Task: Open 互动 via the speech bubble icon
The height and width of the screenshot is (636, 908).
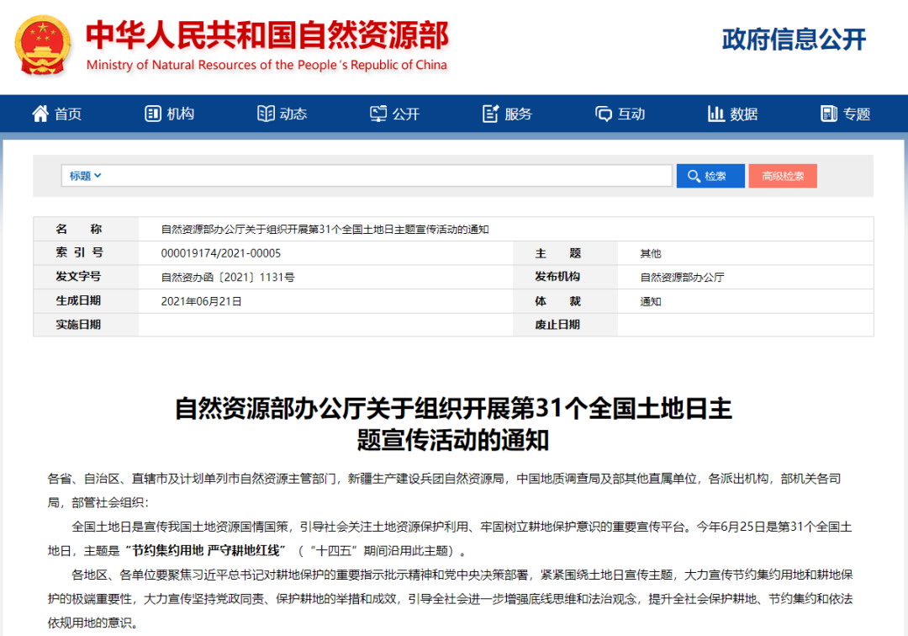Action: point(603,114)
